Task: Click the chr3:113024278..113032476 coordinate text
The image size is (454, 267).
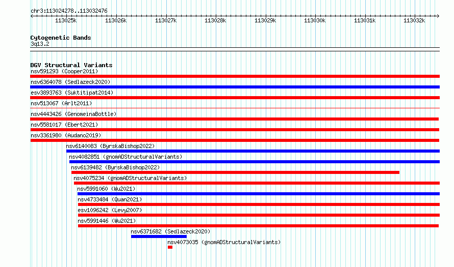Action: pos(69,11)
